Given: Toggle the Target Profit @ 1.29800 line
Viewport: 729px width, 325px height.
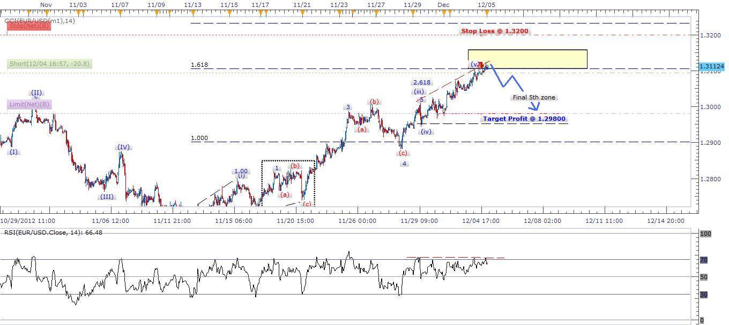Looking at the screenshot, I should 524,119.
